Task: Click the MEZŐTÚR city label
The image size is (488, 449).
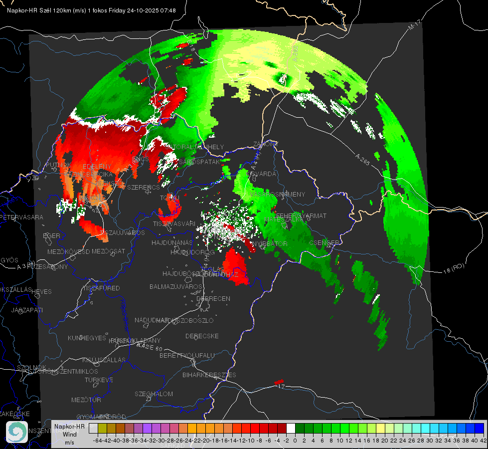Action: coord(86,400)
